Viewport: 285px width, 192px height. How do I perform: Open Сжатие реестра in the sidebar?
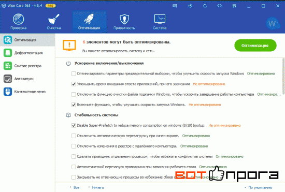pyautogui.click(x=27, y=66)
